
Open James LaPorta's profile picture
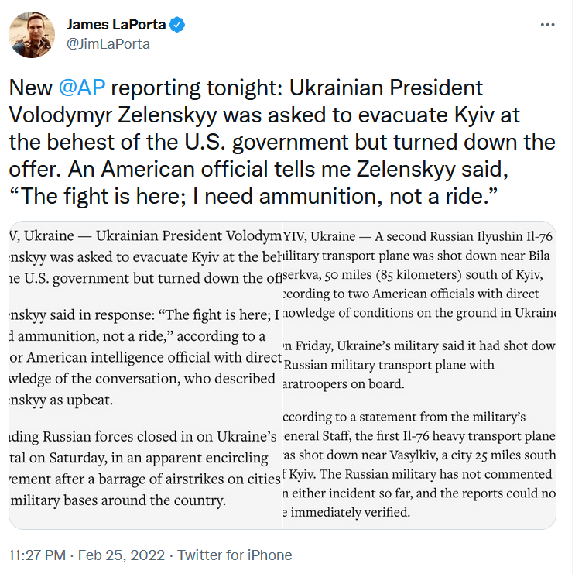(31, 35)
